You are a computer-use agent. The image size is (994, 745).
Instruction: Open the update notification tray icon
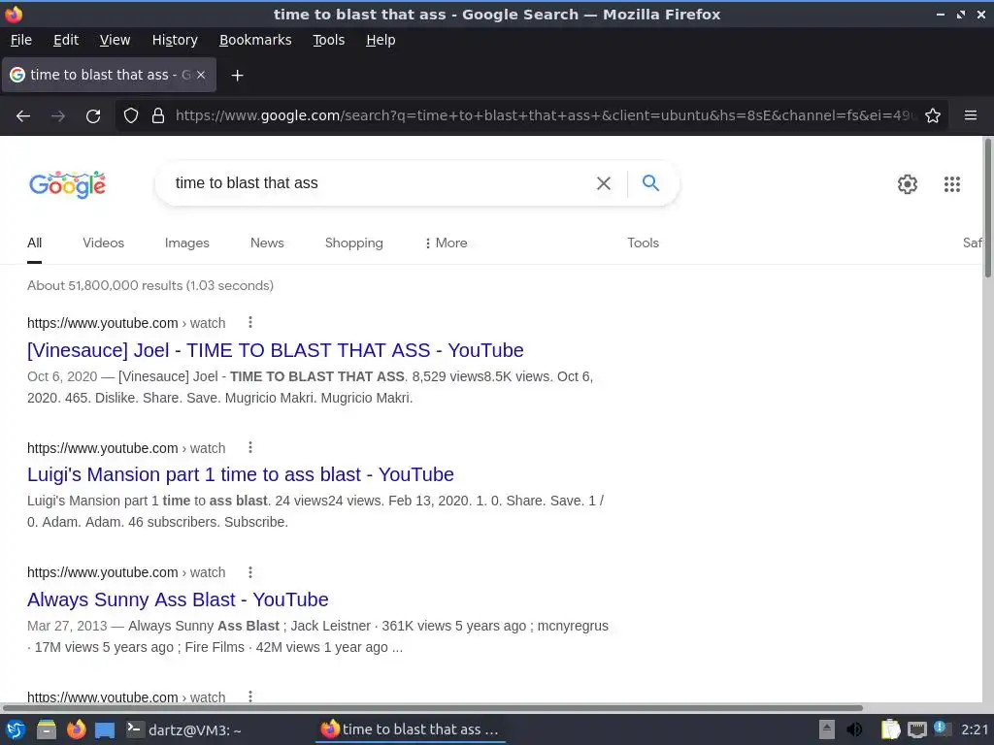point(942,729)
